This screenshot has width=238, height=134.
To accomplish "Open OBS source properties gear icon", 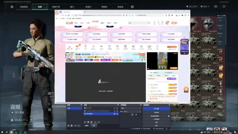I will coord(91,122).
